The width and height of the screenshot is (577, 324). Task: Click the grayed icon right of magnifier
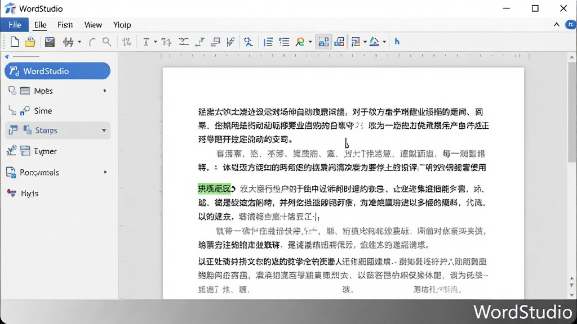[127, 42]
